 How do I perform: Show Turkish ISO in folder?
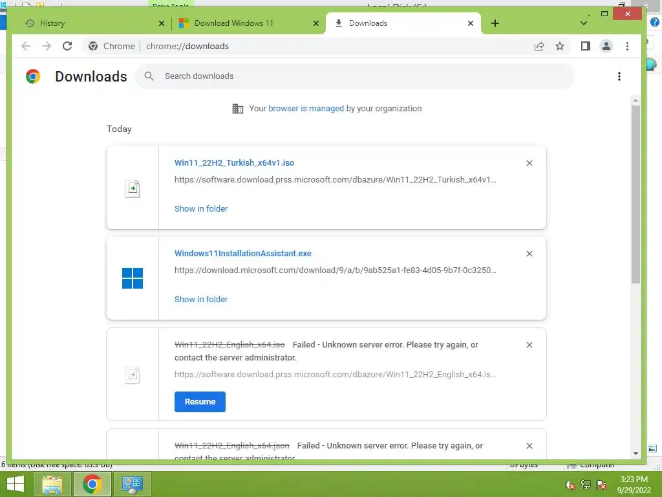(x=201, y=209)
